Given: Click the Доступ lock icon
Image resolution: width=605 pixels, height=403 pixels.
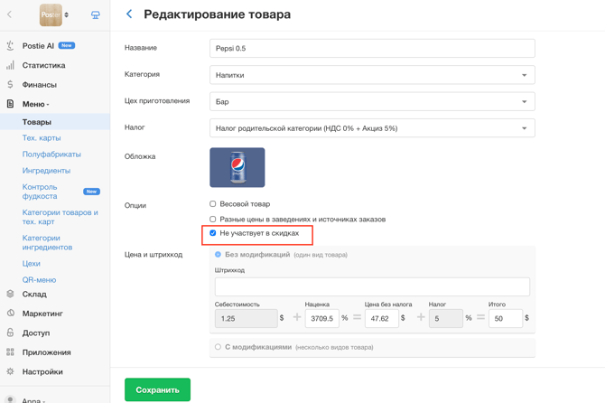Looking at the screenshot, I should [11, 333].
